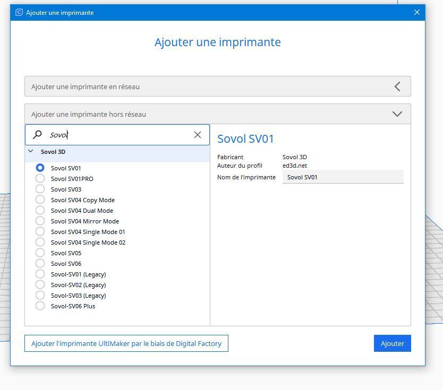Select the Sovol SV05 printer
This screenshot has width=443, height=390.
click(x=40, y=253)
